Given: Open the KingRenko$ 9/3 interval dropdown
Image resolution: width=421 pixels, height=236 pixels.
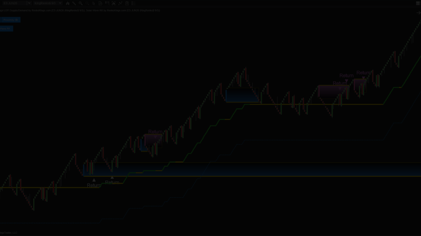Looking at the screenshot, I should point(47,3).
